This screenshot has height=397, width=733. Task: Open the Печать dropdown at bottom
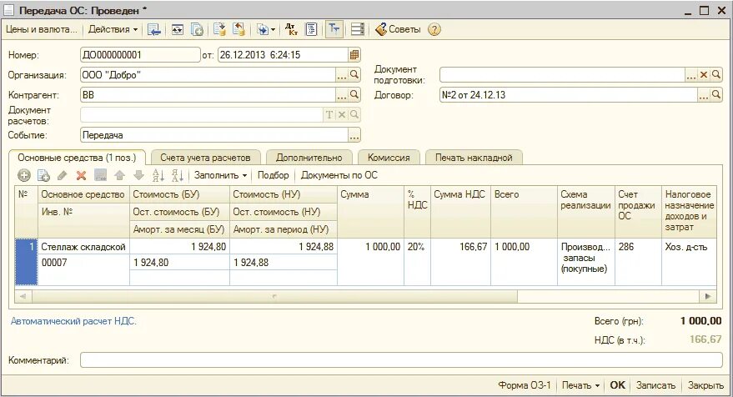[580, 385]
